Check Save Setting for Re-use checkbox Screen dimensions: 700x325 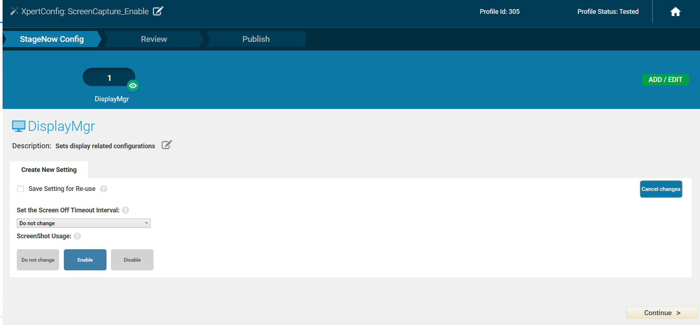pos(21,189)
